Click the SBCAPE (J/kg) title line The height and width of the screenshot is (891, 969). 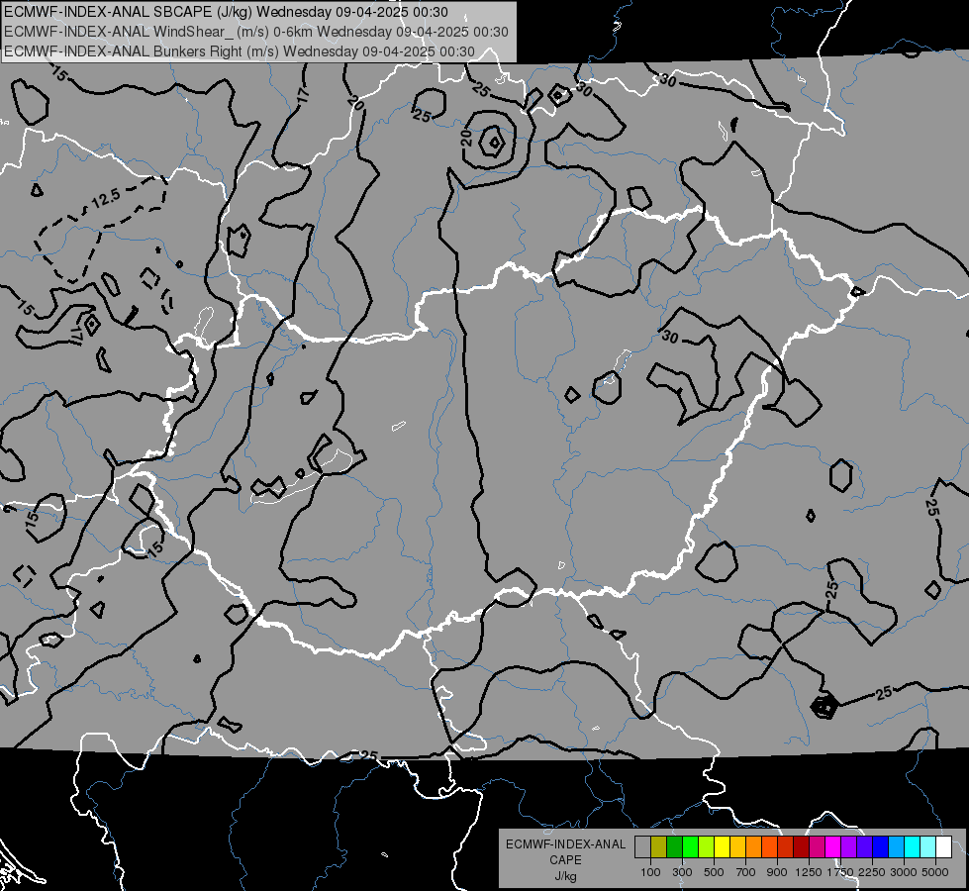227,12
